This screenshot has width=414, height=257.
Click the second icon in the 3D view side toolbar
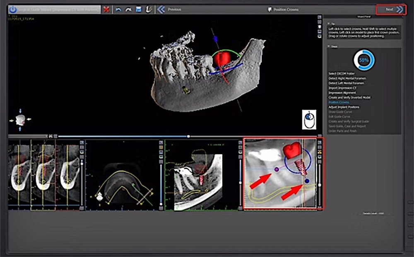tap(320, 22)
